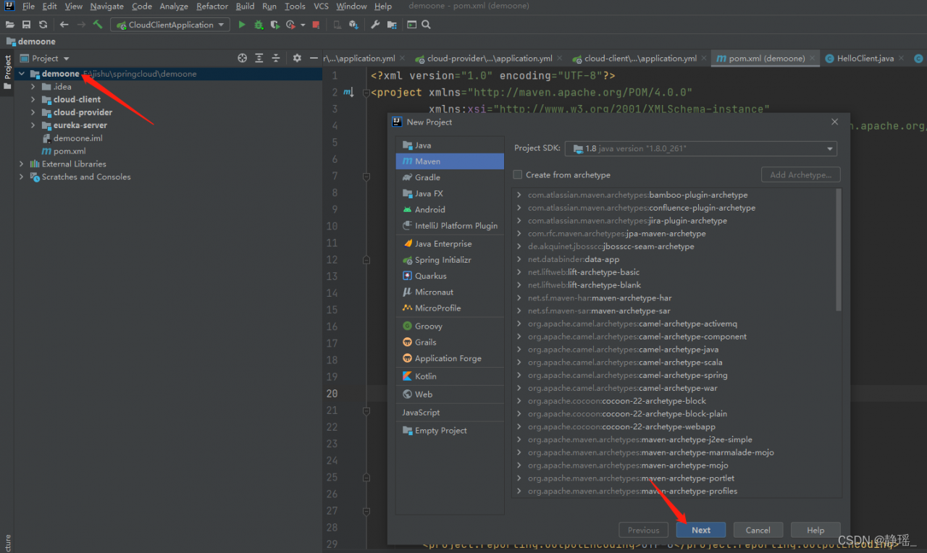The image size is (927, 553).
Task: Open the Project panel gear options
Action: (x=297, y=58)
